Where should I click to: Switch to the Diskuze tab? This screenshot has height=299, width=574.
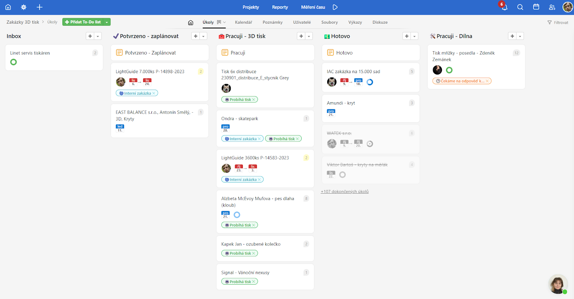pos(380,22)
